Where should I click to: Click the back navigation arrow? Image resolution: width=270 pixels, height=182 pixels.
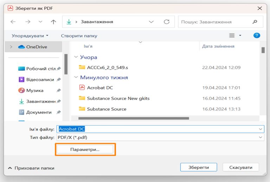(x=13, y=22)
